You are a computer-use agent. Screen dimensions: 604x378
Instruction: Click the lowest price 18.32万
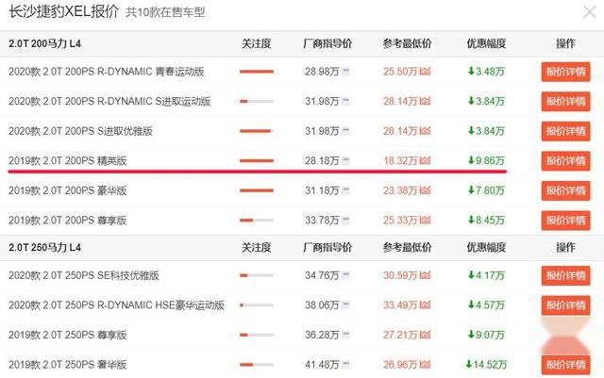point(400,161)
